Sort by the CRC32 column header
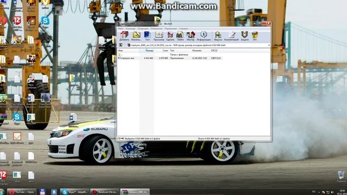This screenshot has width=347, height=195. [216, 50]
